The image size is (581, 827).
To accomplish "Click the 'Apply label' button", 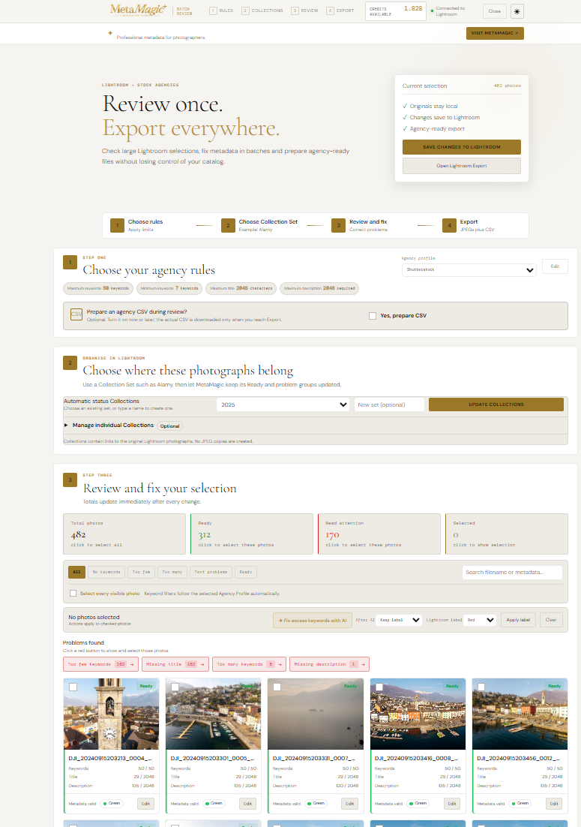I will coord(518,620).
